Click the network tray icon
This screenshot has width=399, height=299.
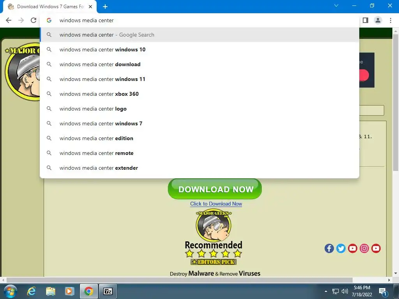(x=335, y=291)
